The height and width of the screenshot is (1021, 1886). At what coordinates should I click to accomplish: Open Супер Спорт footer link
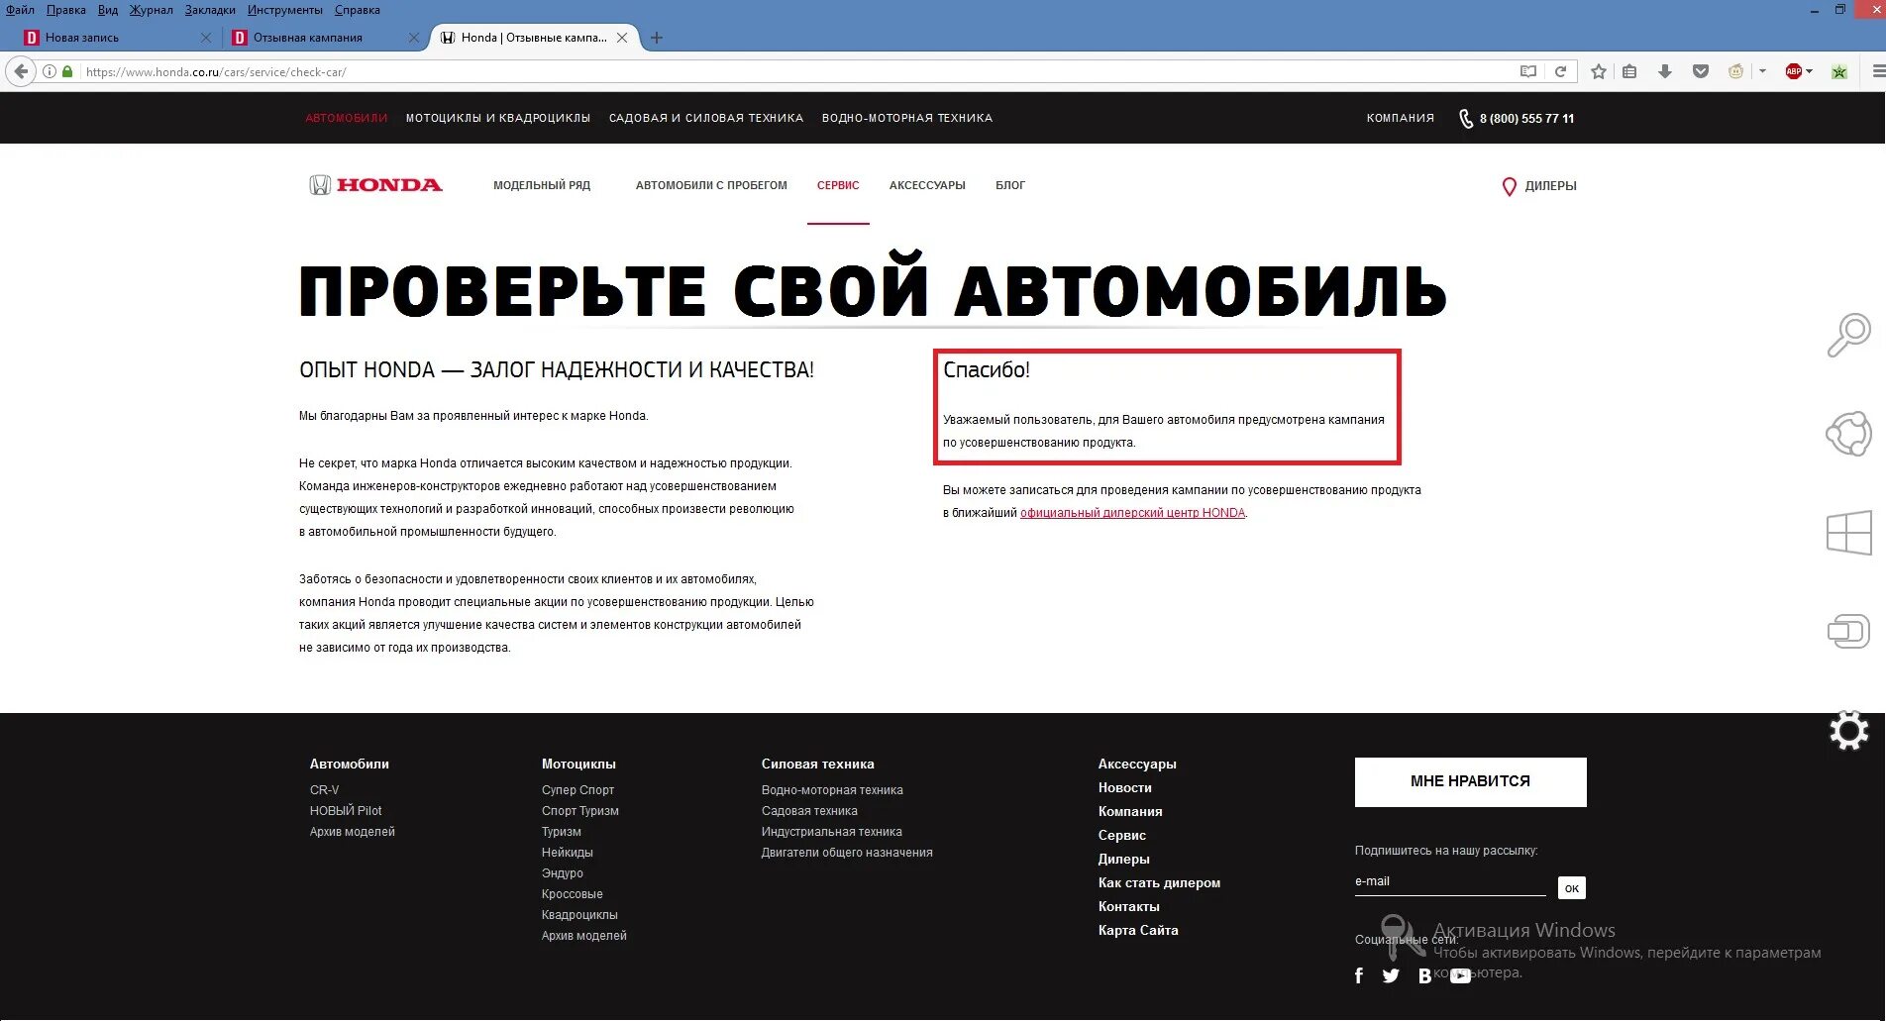point(577,790)
